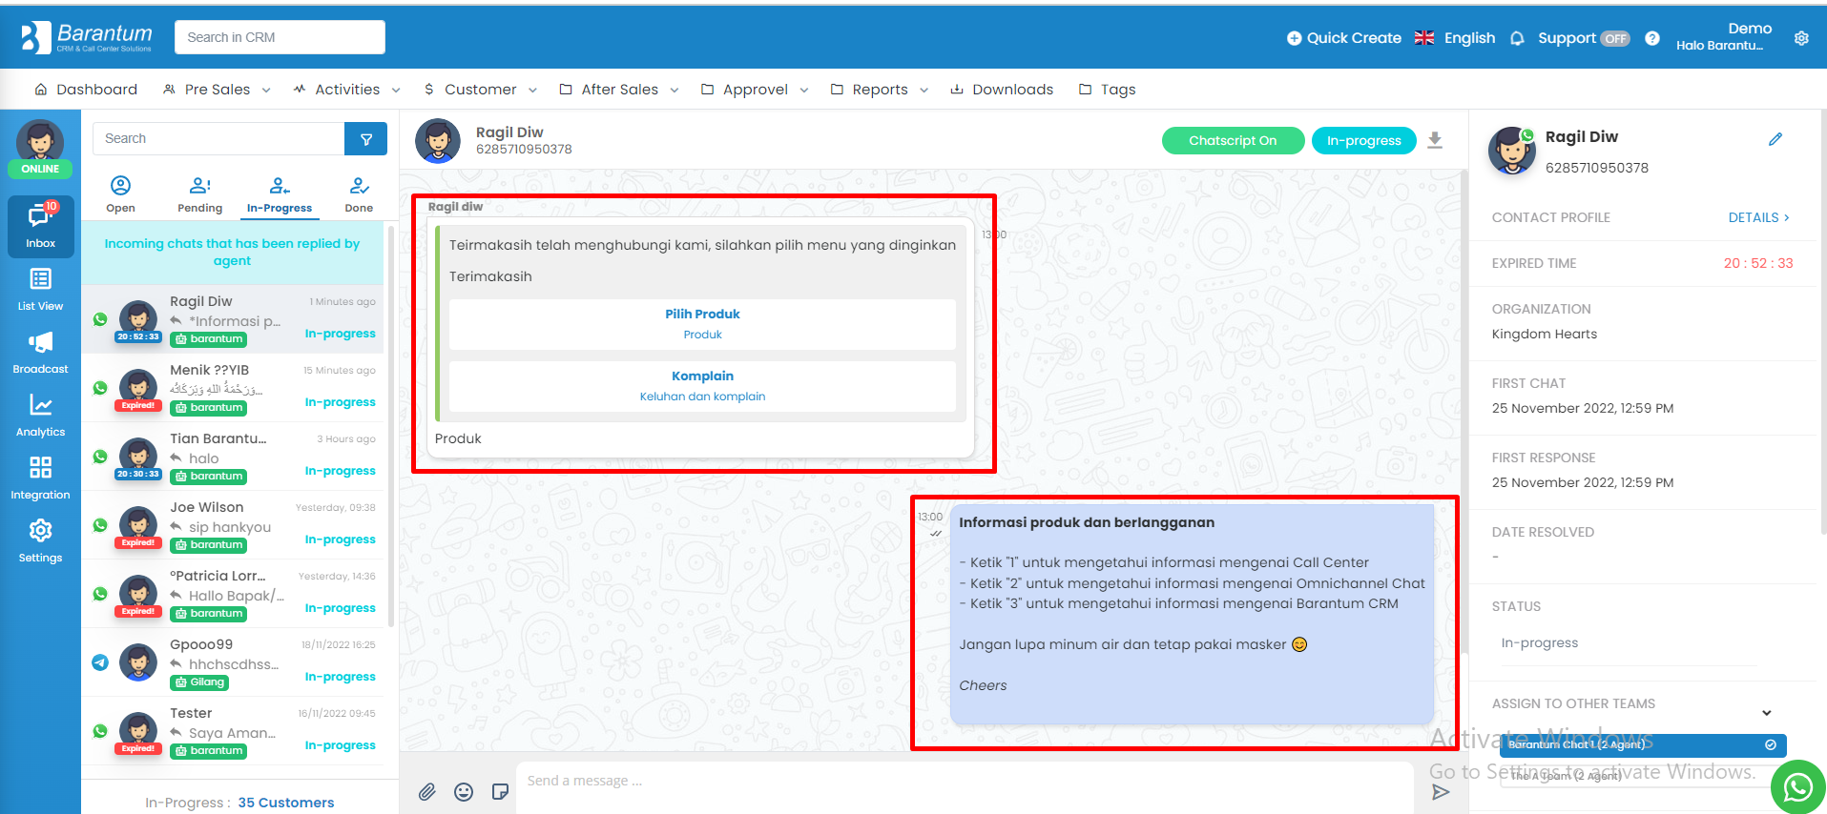
Task: Open chat with Tian Barantu...
Action: click(233, 457)
